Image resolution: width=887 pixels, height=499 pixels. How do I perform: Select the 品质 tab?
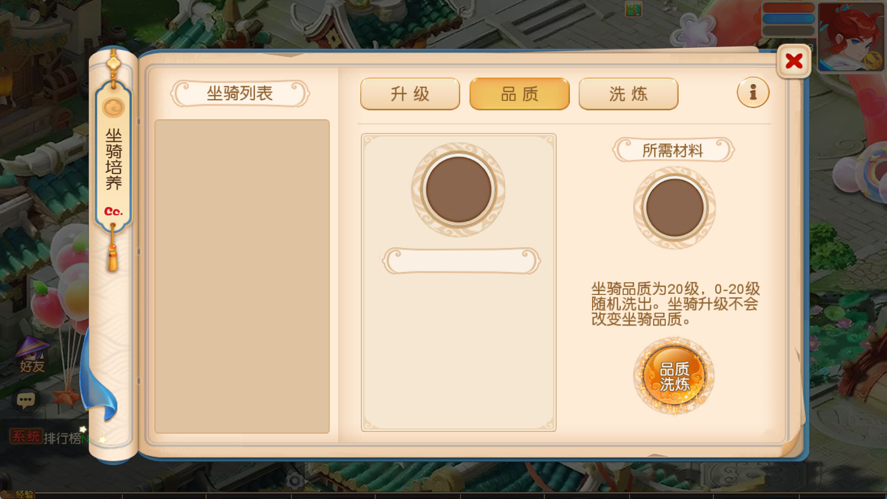click(519, 94)
